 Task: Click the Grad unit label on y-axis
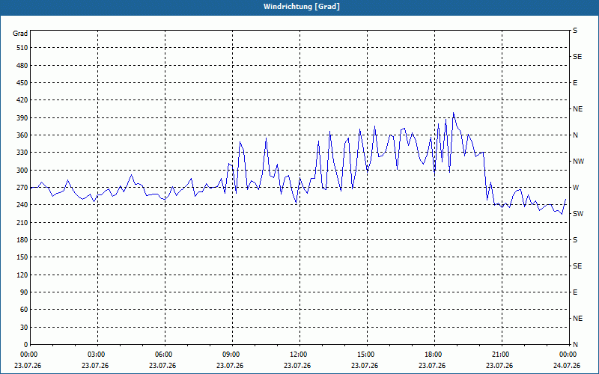20,34
